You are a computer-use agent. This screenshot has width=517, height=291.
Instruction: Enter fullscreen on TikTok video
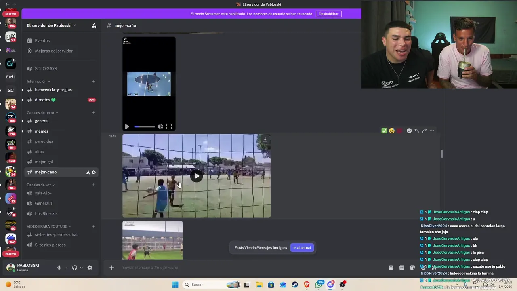point(169,127)
